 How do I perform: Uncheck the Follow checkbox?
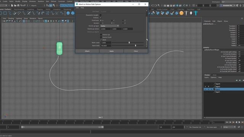tap(101, 18)
